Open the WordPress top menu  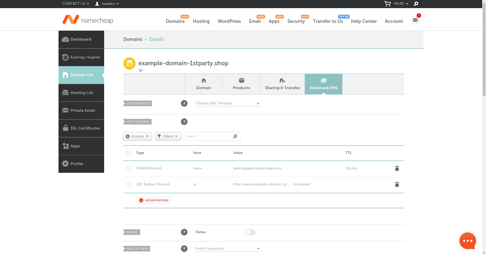(229, 21)
